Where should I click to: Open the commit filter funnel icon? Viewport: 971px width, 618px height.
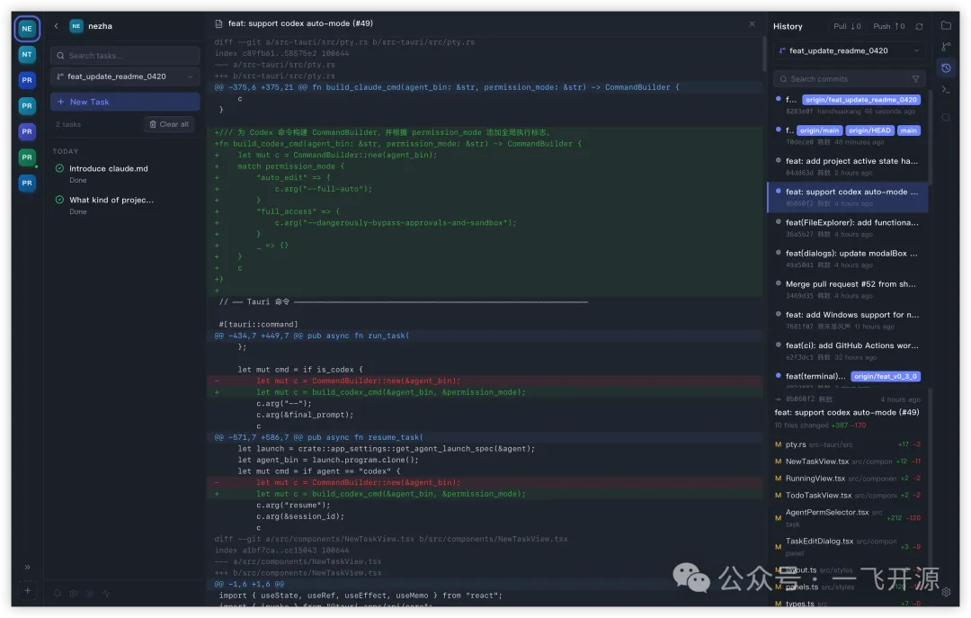point(915,79)
